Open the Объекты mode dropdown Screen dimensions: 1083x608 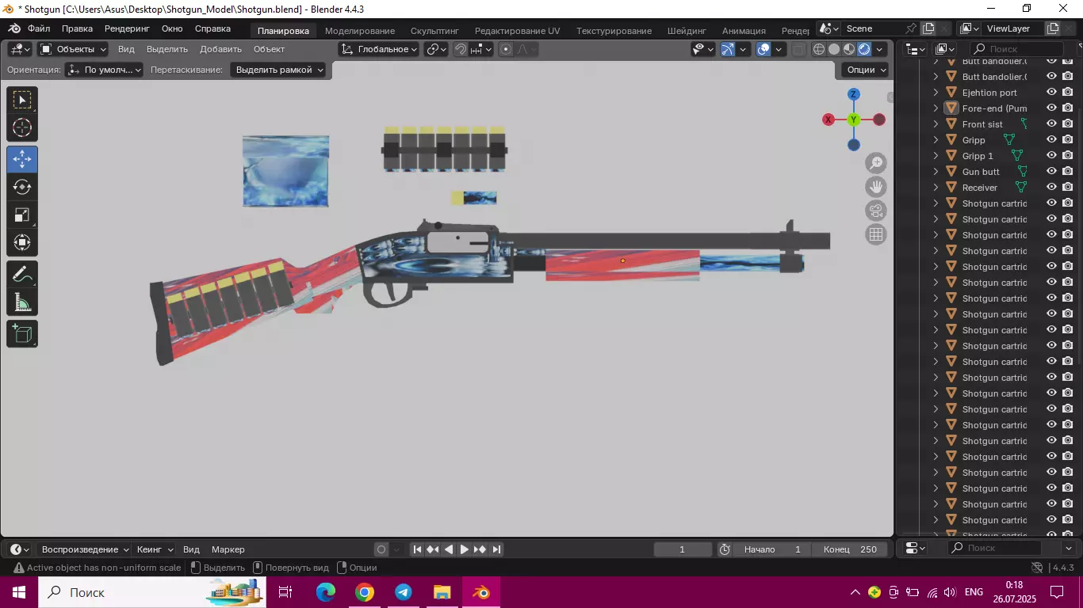point(73,49)
